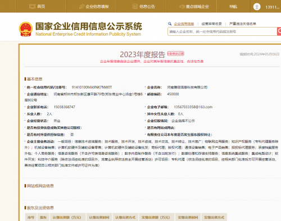This screenshot has height=221, width=281.
Task: Open the 0条修改记录 badge link
Action: click(x=176, y=54)
